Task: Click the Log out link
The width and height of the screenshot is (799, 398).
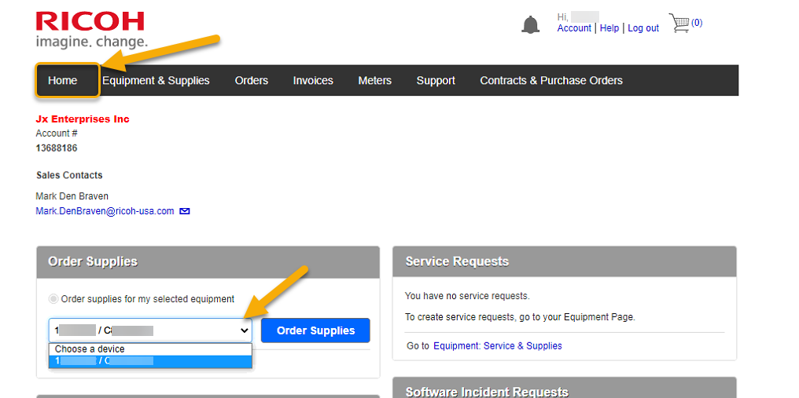Action: tap(643, 28)
